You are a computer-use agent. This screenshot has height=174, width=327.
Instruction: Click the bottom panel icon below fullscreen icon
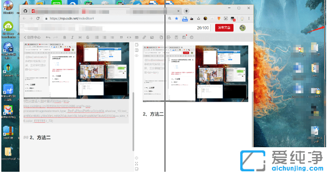(136, 169)
